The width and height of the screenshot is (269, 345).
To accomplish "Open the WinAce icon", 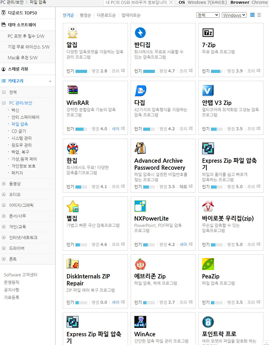I will (x=140, y=322).
